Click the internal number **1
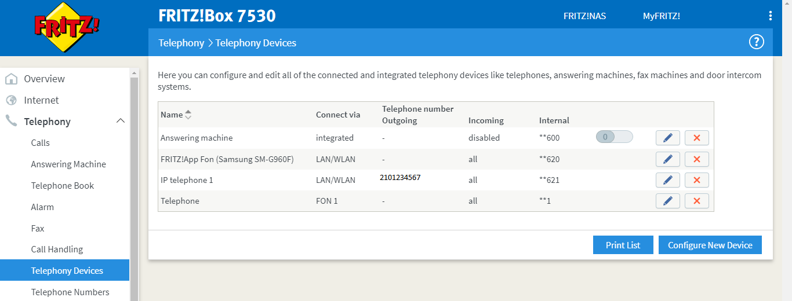The width and height of the screenshot is (792, 301). click(544, 201)
